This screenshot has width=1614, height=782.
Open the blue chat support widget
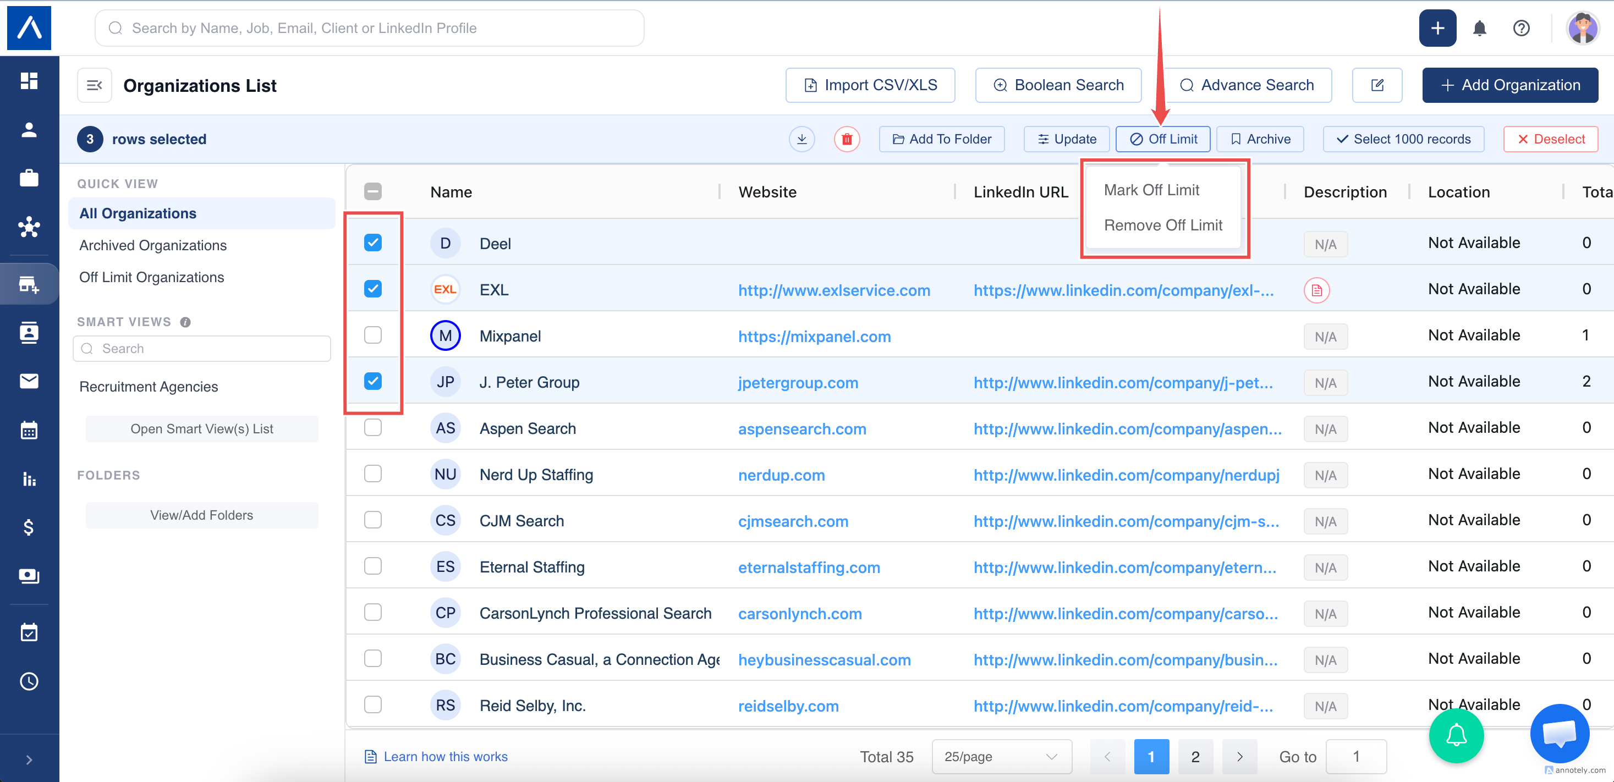click(1559, 733)
